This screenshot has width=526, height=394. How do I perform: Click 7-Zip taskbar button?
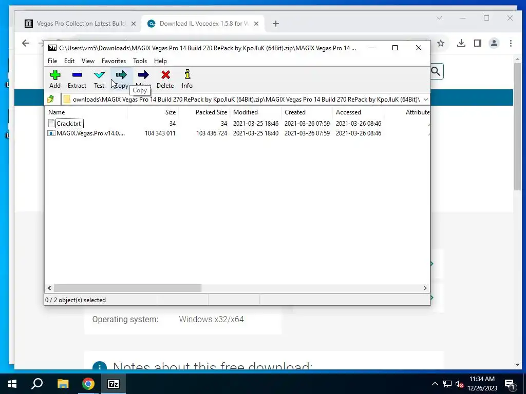[x=114, y=384]
